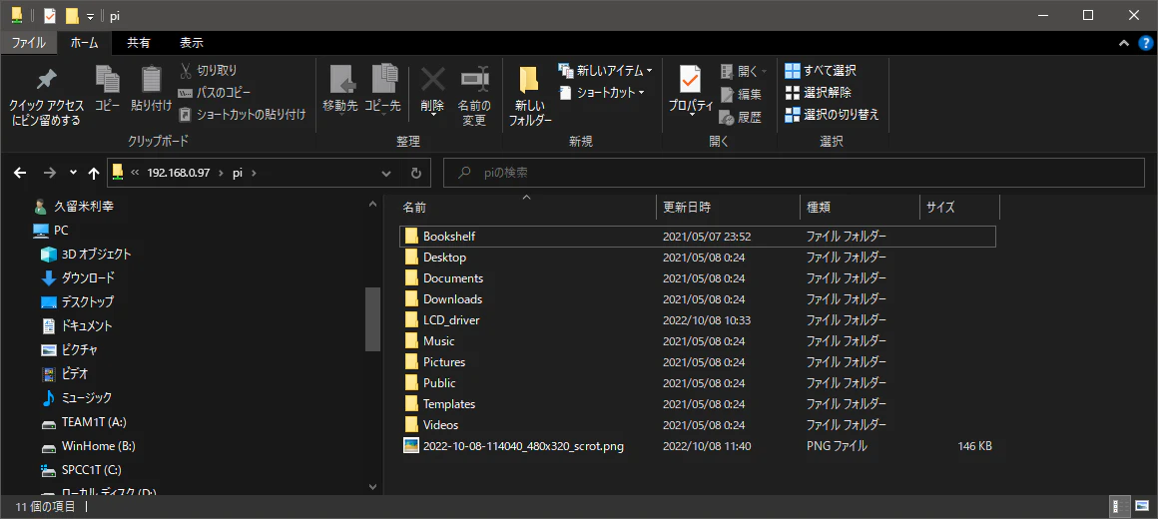Click Select all (すべて選択)
Screen dimensions: 1158x519
(821, 71)
